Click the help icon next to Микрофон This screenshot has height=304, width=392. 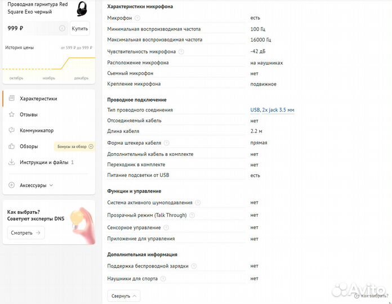(137, 18)
